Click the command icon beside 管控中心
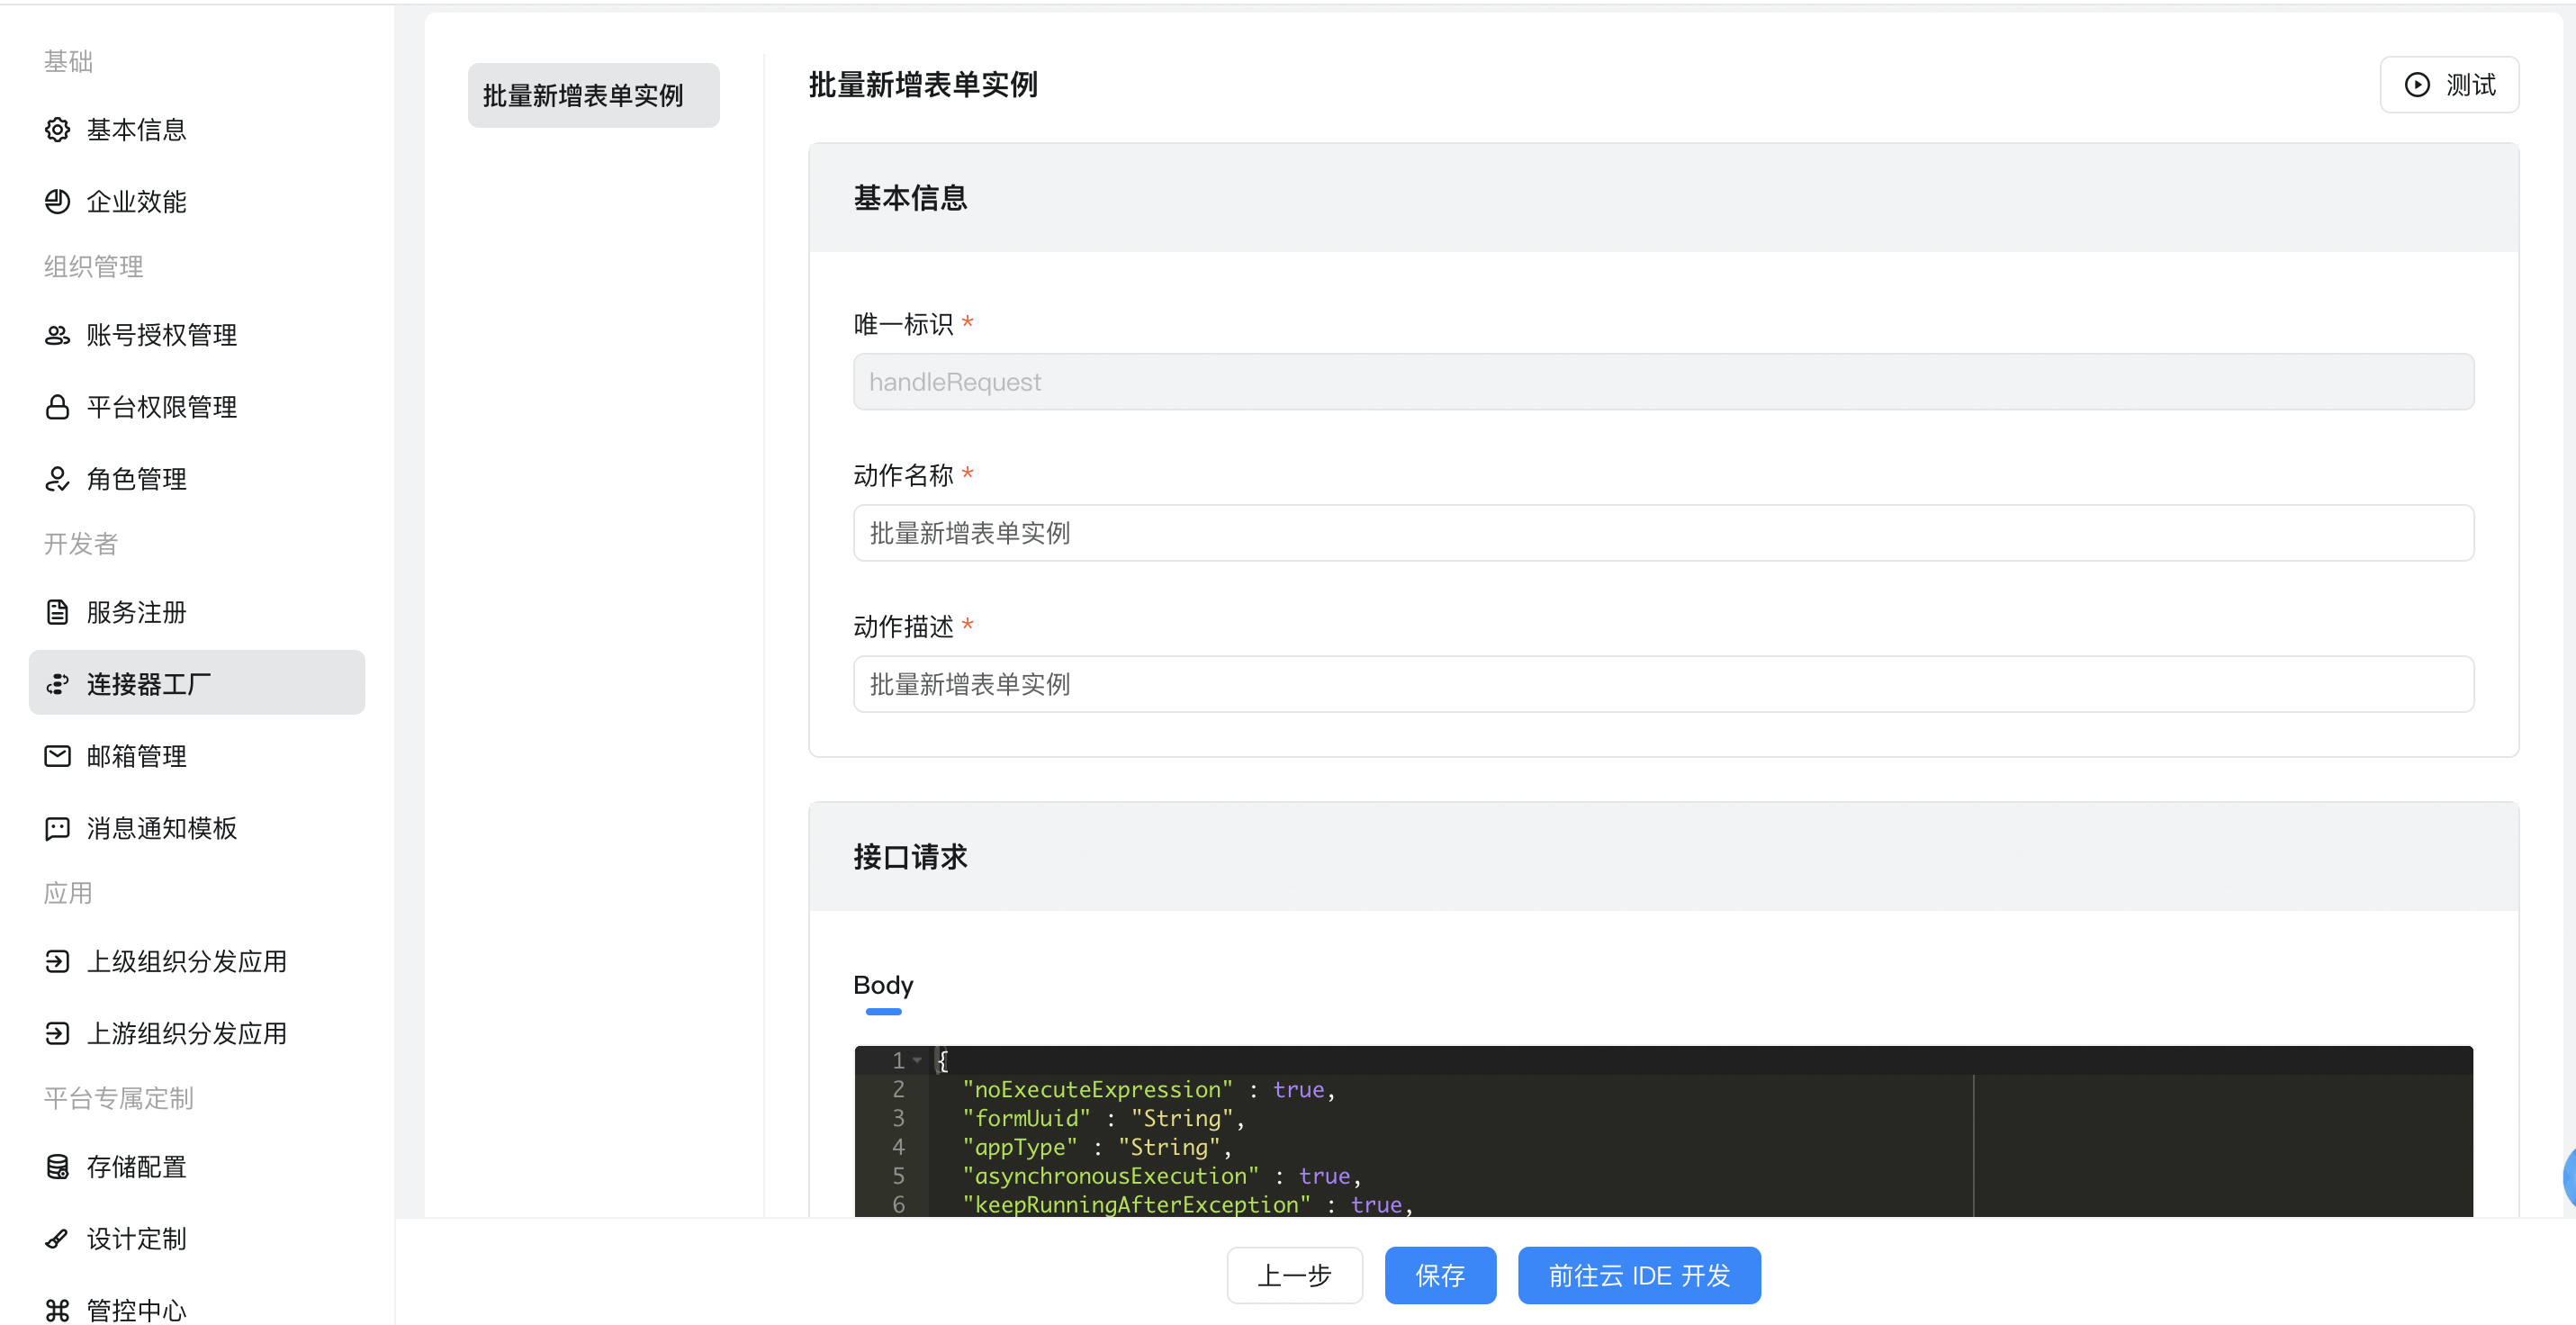 57,1310
